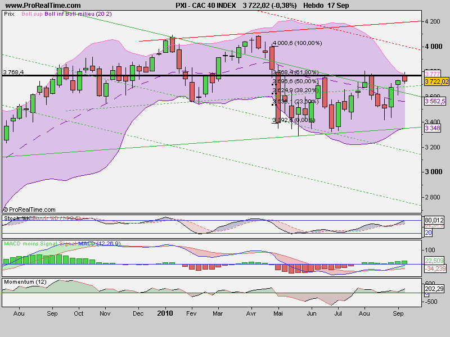450x337 pixels.
Task: Click the © ProRealTime.com copyright text
Action: [29, 210]
